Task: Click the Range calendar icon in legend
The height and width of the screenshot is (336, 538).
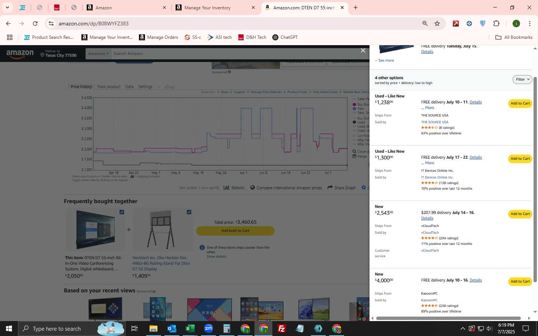Action: tap(354, 156)
